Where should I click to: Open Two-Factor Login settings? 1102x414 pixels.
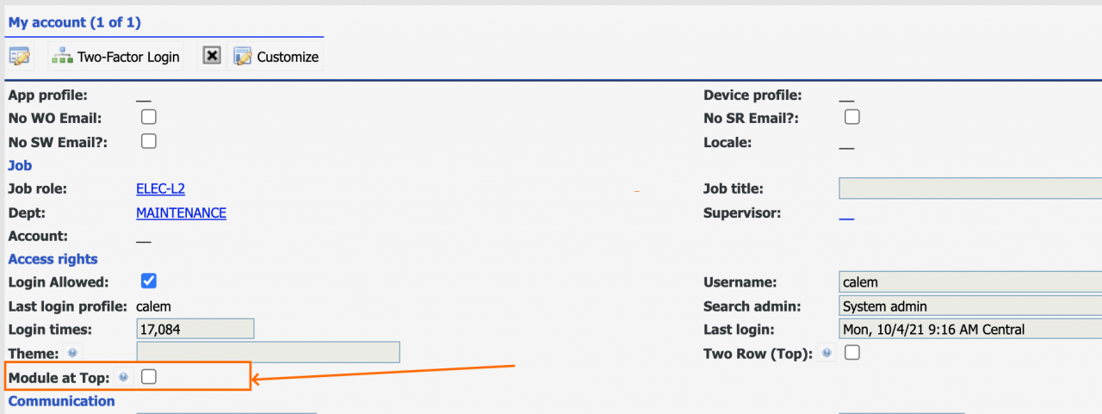[x=115, y=57]
